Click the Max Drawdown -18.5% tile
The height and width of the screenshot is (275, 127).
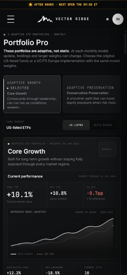(x=62, y=269)
